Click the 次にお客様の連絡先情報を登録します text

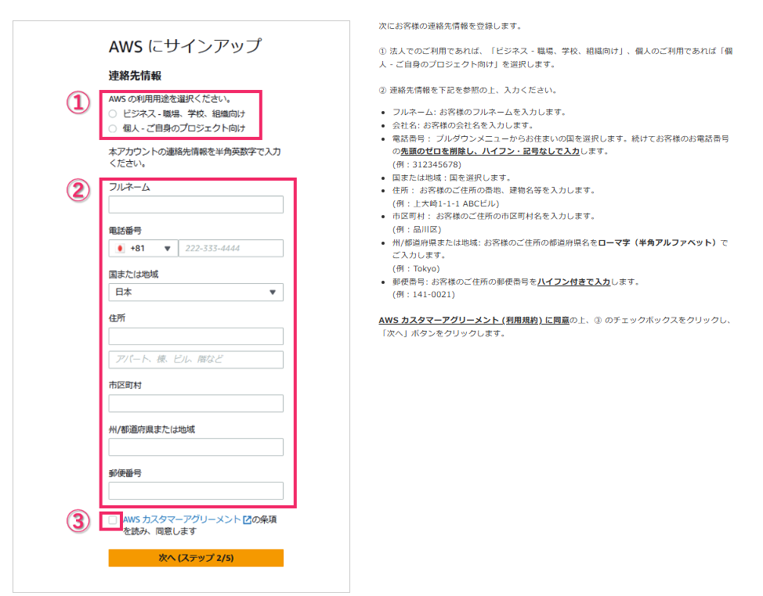pos(450,27)
